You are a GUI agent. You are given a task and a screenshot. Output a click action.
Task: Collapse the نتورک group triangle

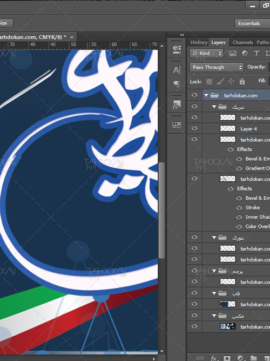pyautogui.click(x=214, y=238)
